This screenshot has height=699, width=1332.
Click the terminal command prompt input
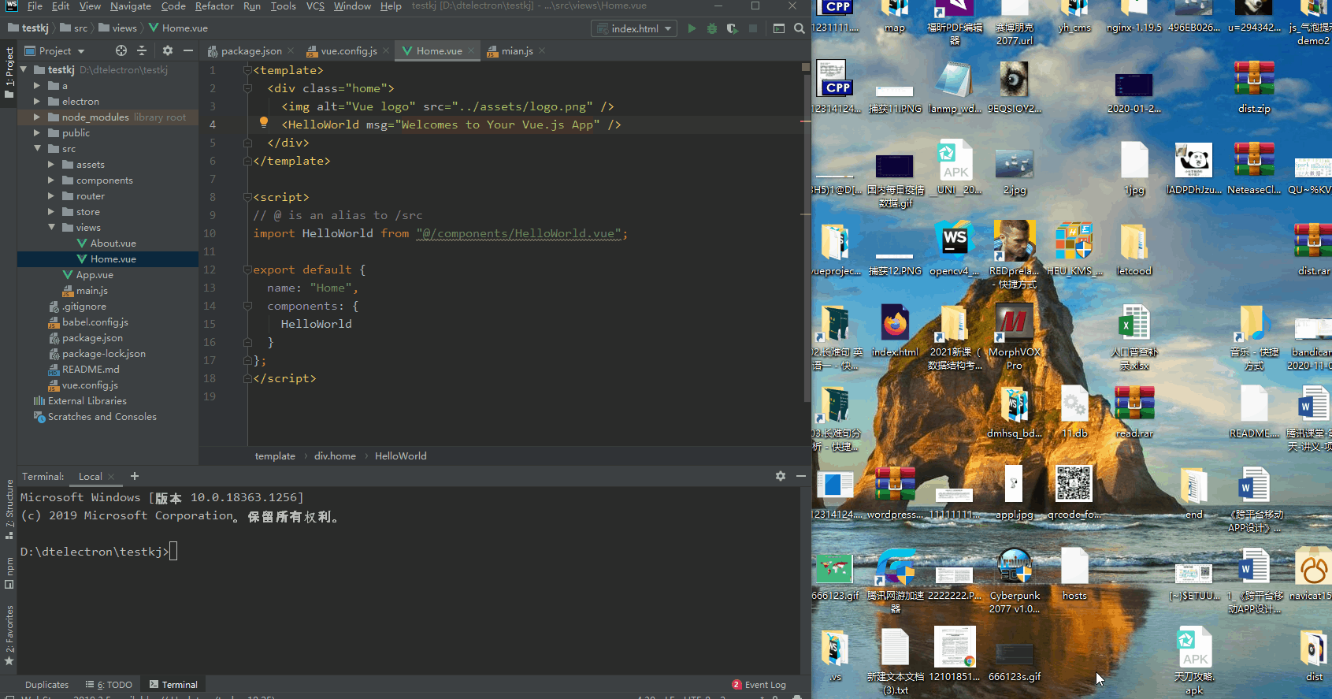[x=173, y=552]
